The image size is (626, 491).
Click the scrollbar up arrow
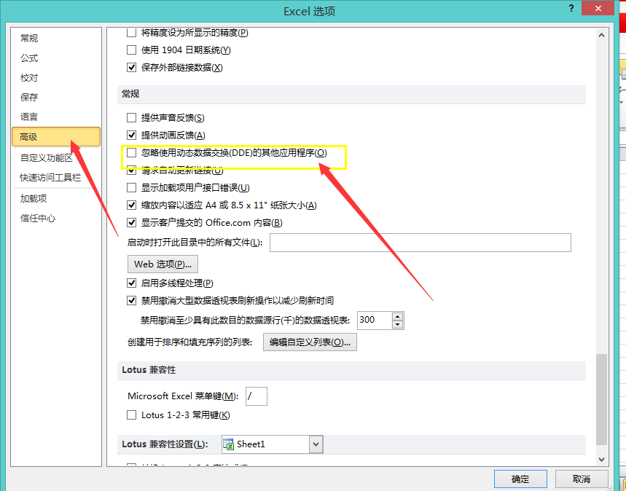tap(601, 34)
